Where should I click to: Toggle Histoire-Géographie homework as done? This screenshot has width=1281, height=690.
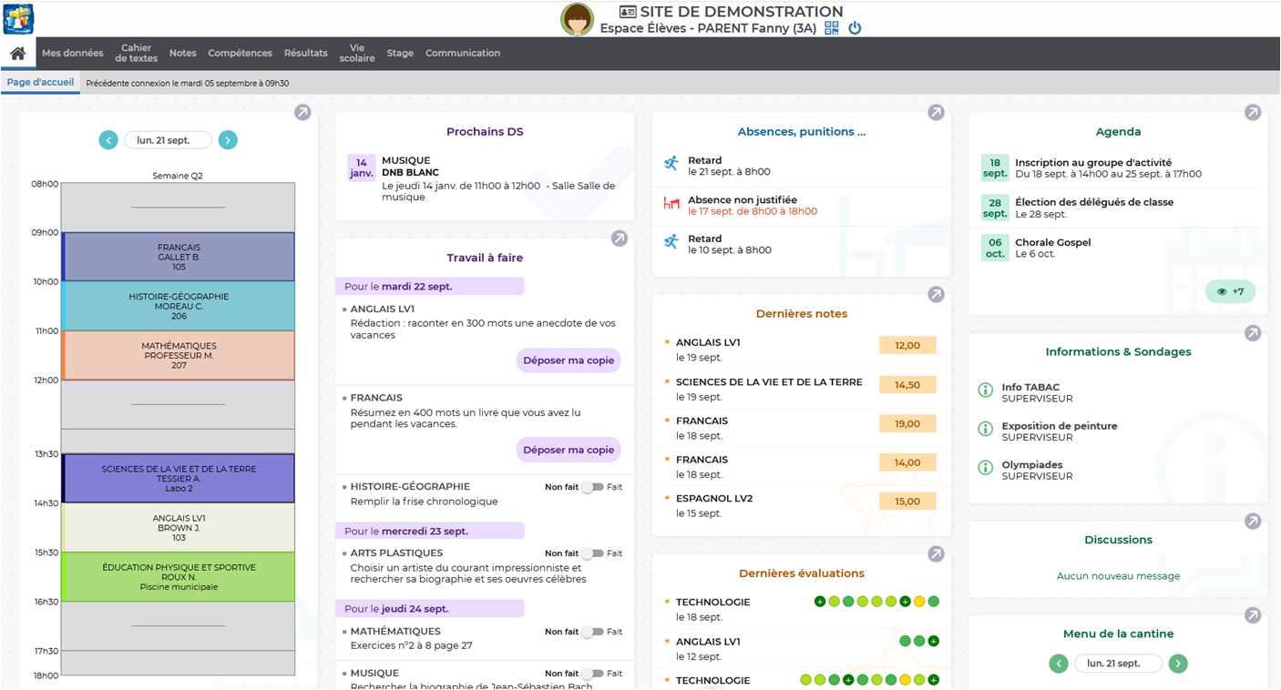tap(593, 487)
